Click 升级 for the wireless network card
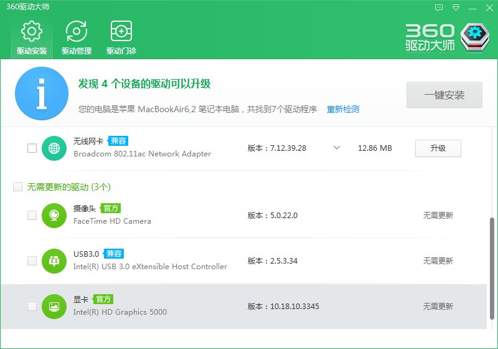 438,148
